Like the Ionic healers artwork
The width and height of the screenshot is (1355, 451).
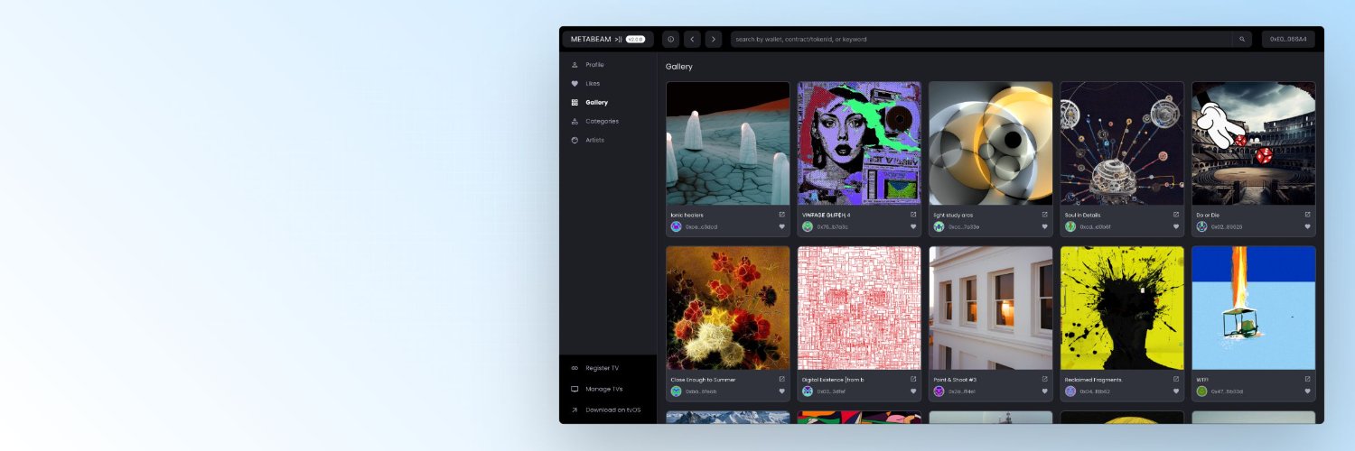point(782,226)
